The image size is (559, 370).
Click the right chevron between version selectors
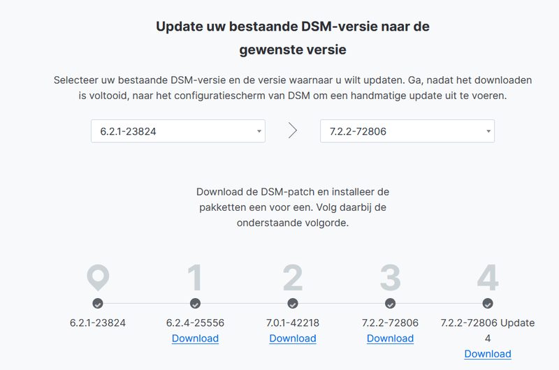click(293, 131)
